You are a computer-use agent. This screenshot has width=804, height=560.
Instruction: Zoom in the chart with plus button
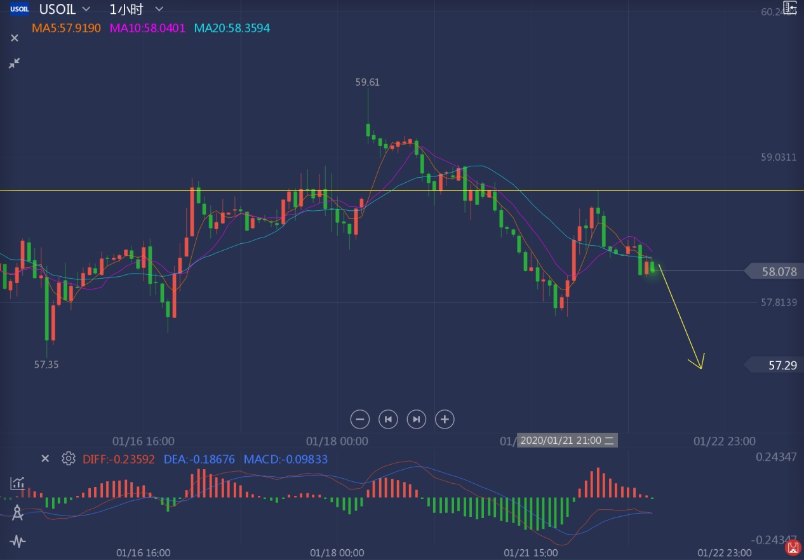point(445,419)
